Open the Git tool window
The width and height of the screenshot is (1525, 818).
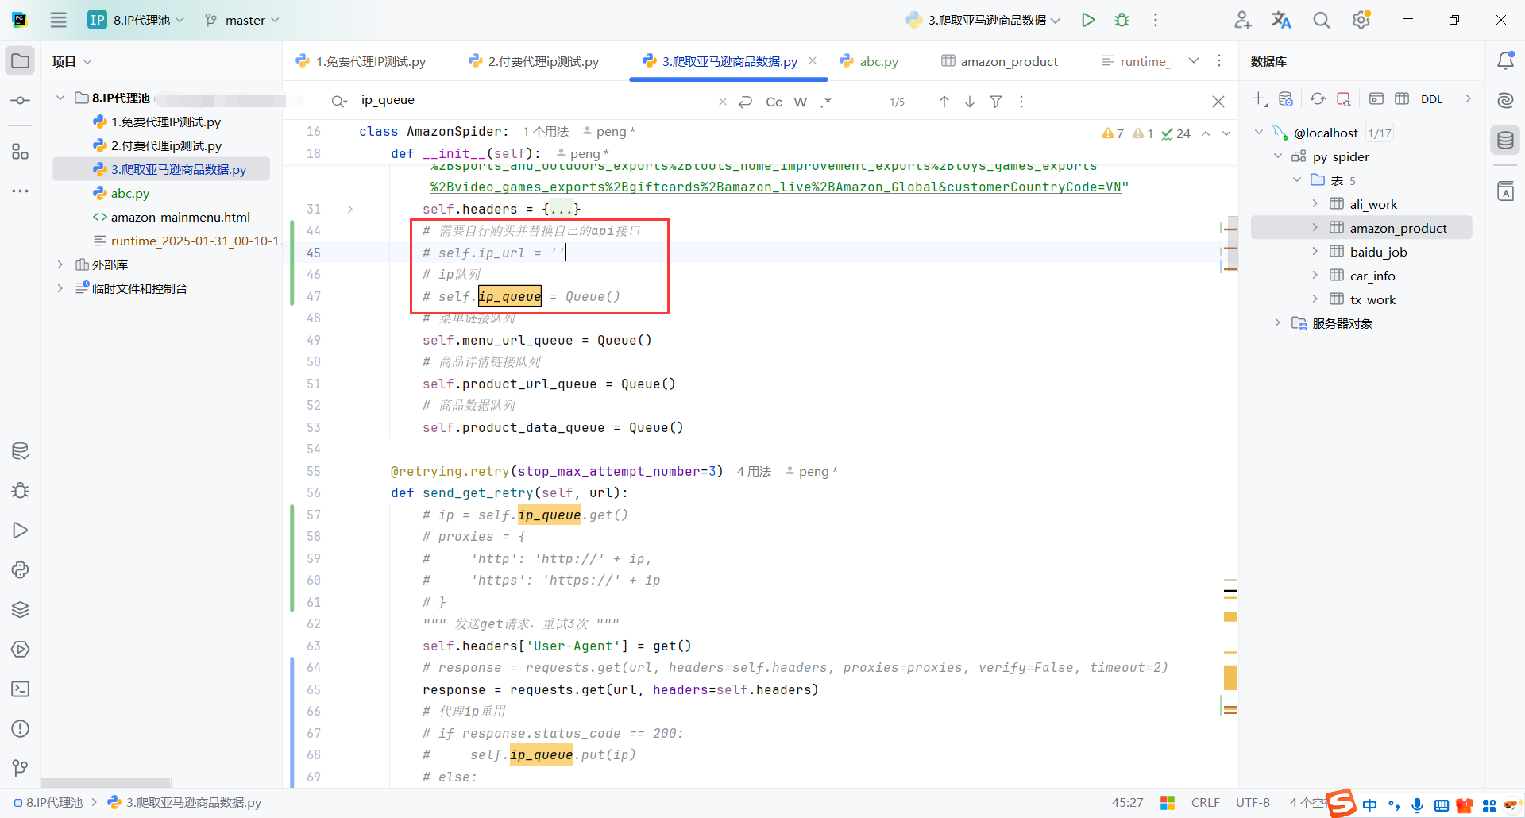click(x=20, y=768)
